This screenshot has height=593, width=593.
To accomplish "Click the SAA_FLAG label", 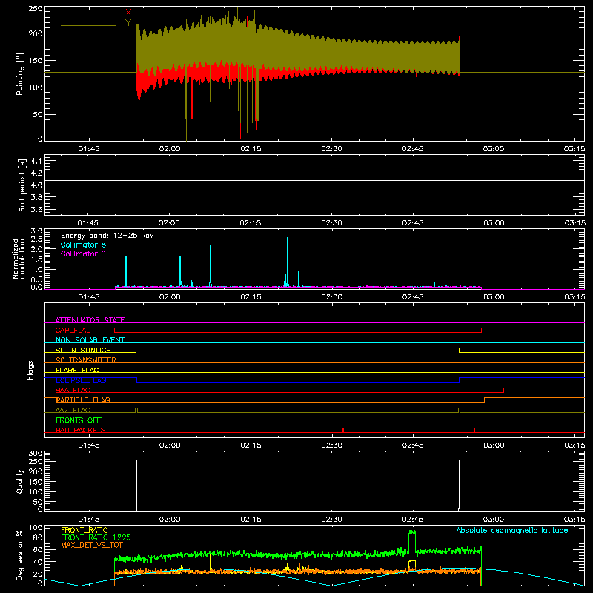I will pos(73,390).
